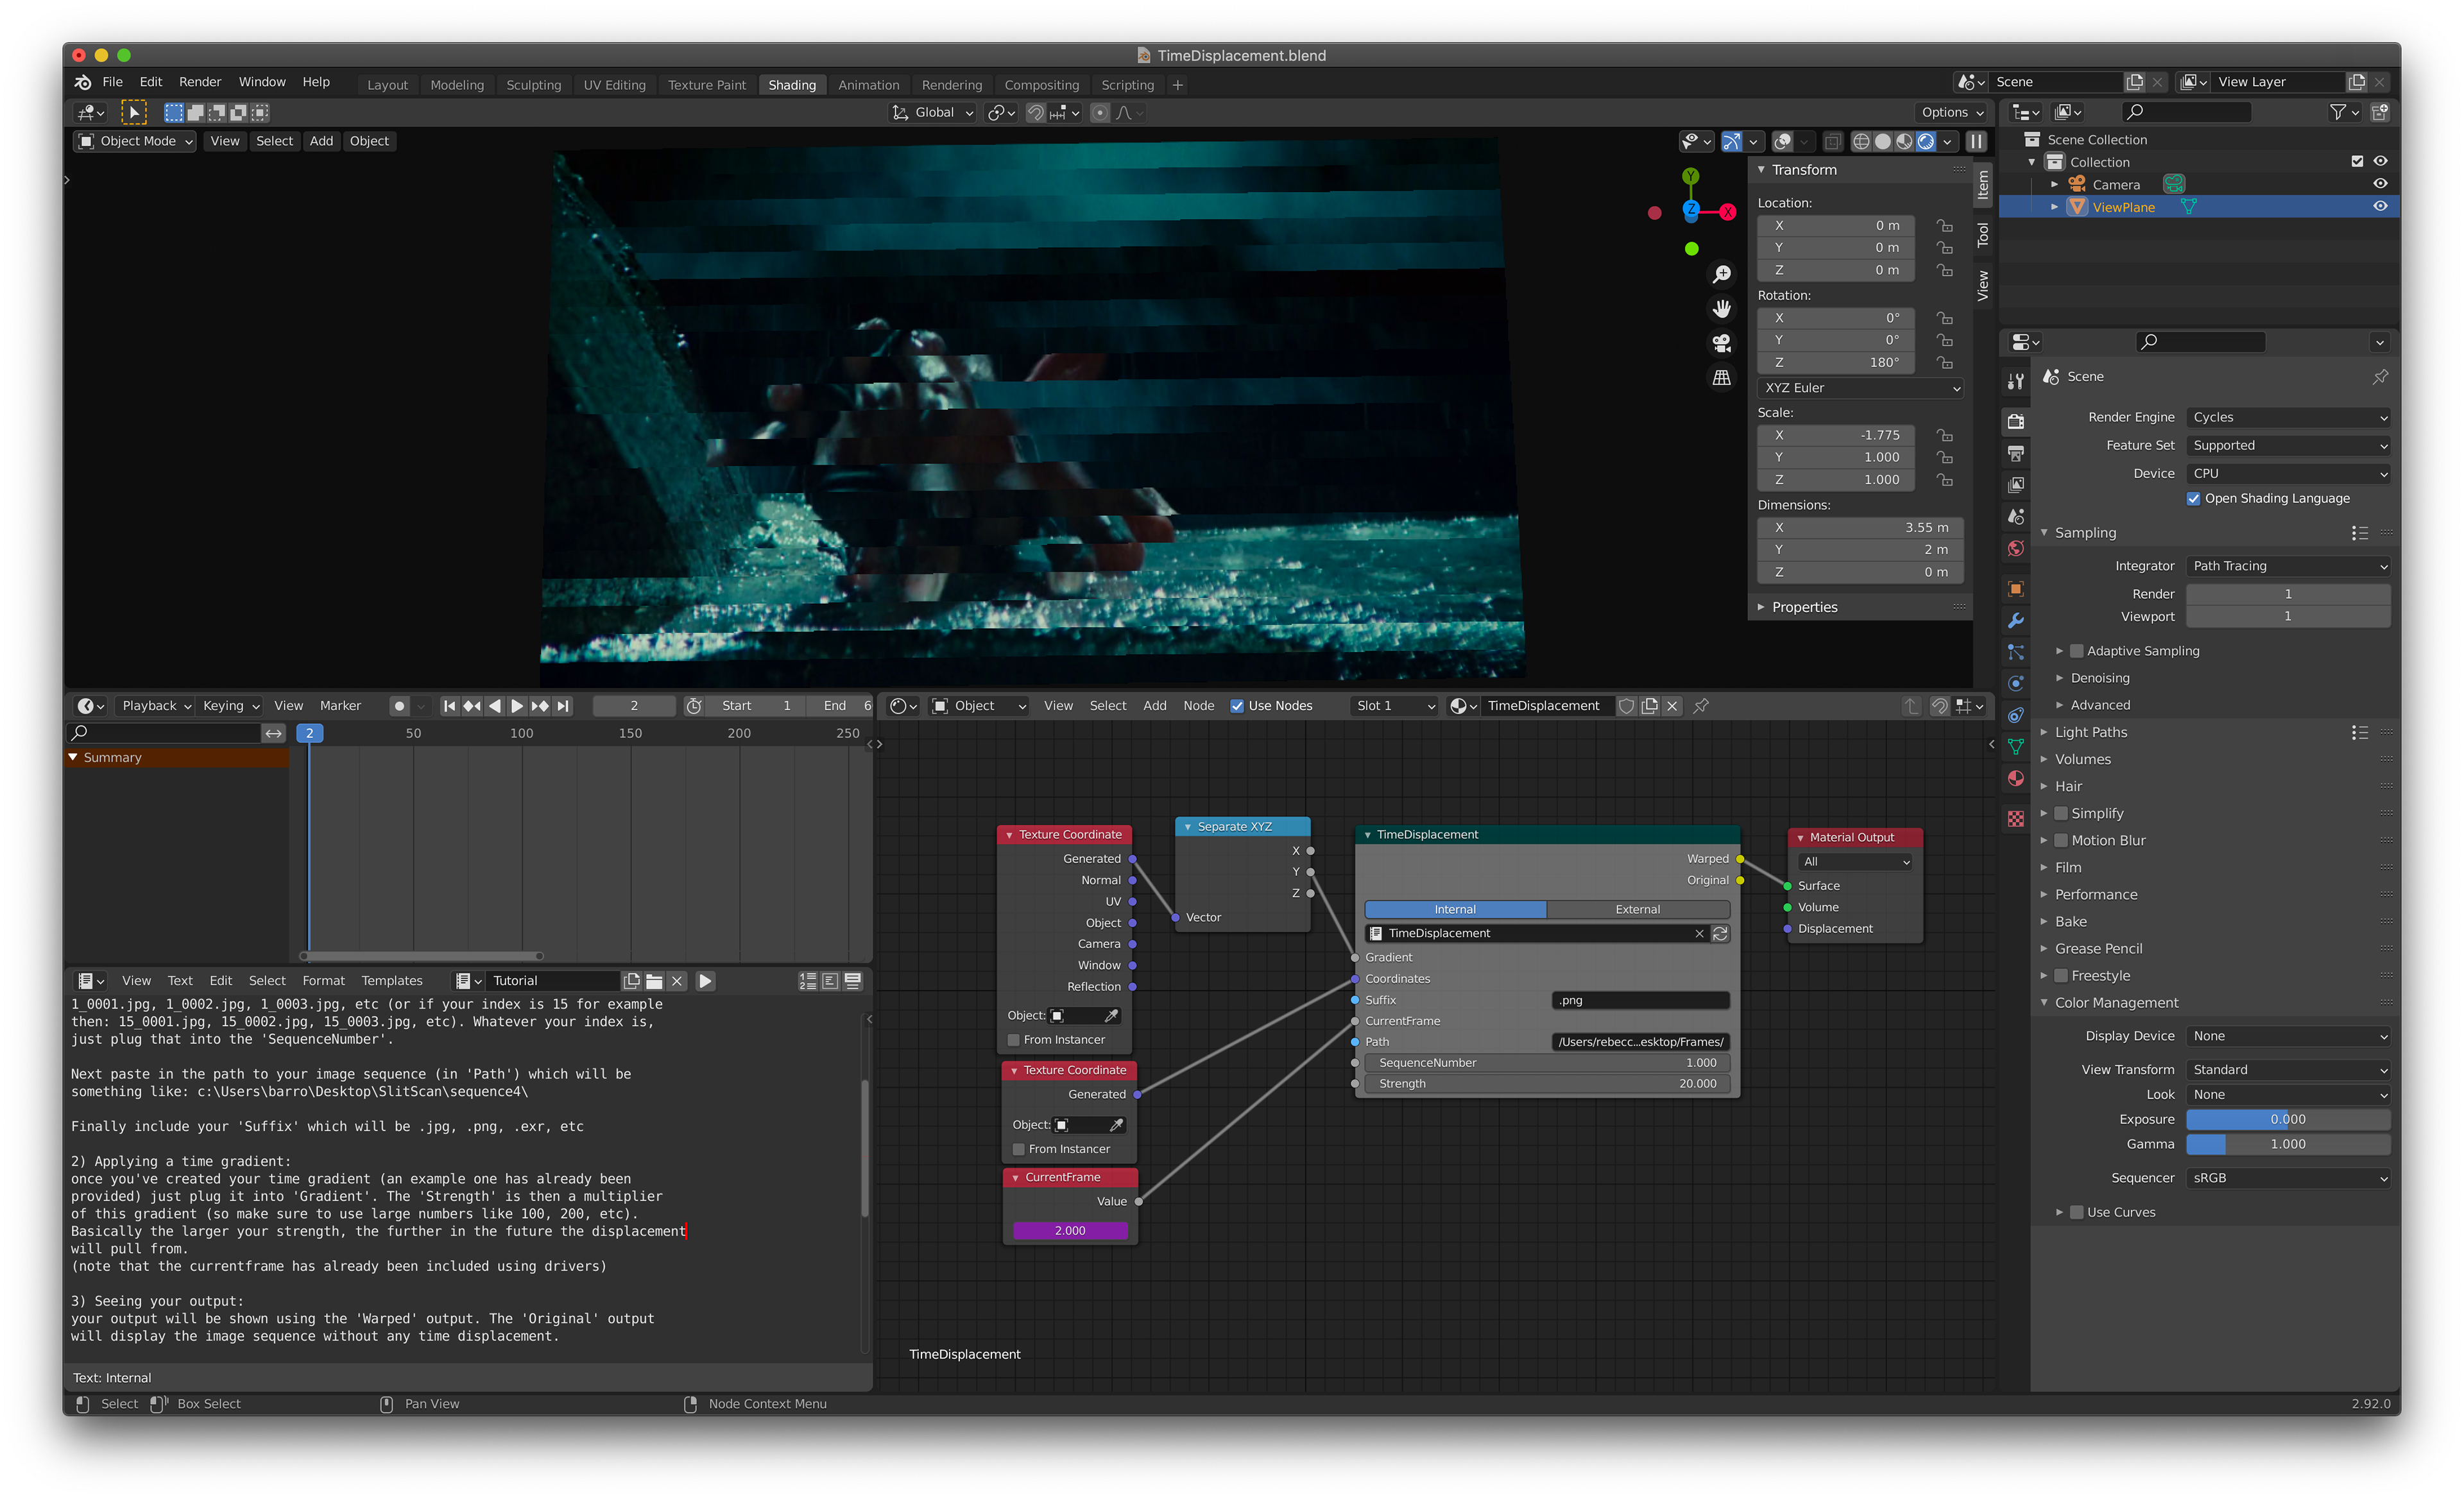Unlink the TimeDisplacement material with X
Image resolution: width=2464 pixels, height=1499 pixels.
(x=1672, y=706)
